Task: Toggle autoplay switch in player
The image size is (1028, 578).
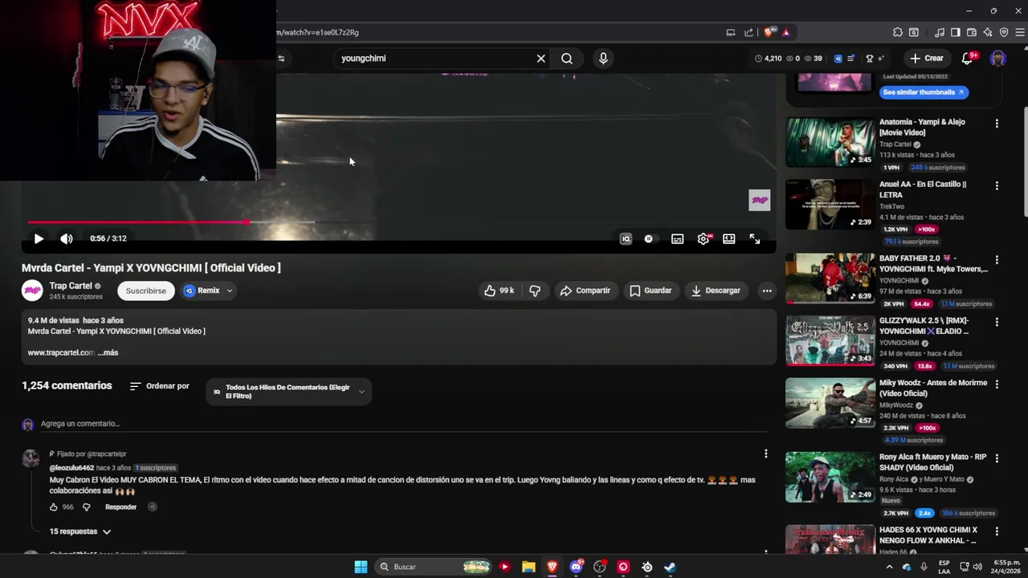Action: tap(649, 238)
